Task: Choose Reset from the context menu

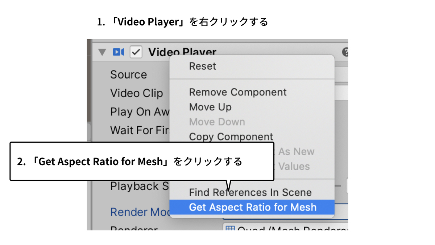Action: (202, 66)
